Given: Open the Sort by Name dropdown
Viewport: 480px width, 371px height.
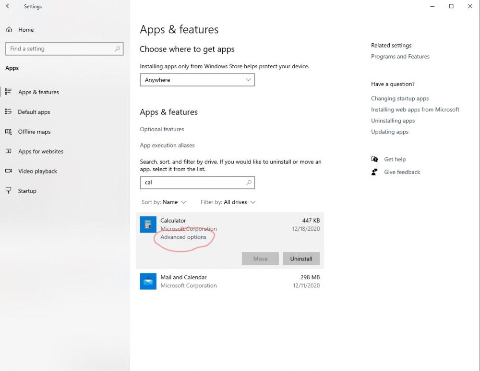Looking at the screenshot, I should point(164,202).
